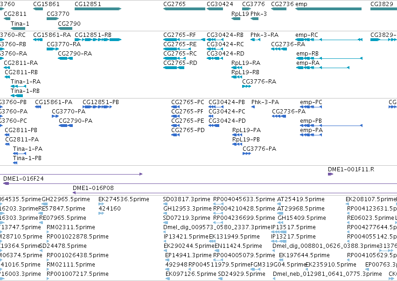The image size is (397, 281).
Task: Select protein CG2765-PD
Action: pos(188,130)
